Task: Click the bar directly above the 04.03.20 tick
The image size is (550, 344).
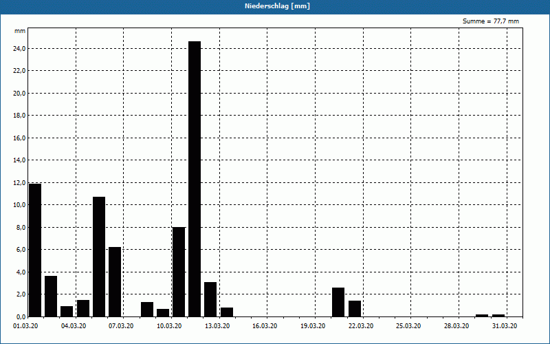Action: click(x=83, y=308)
